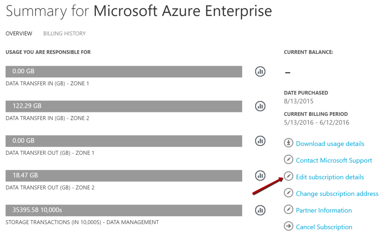This screenshot has height=238, width=386.
Task: Click the Cancel Subscription link
Action: click(x=324, y=227)
